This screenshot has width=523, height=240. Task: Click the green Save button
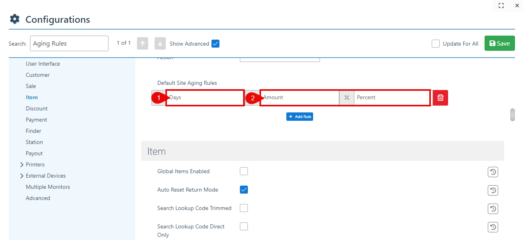click(499, 44)
